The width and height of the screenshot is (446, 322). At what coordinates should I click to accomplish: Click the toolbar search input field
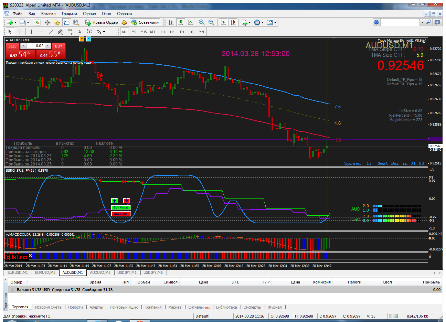pyautogui.click(x=400, y=22)
